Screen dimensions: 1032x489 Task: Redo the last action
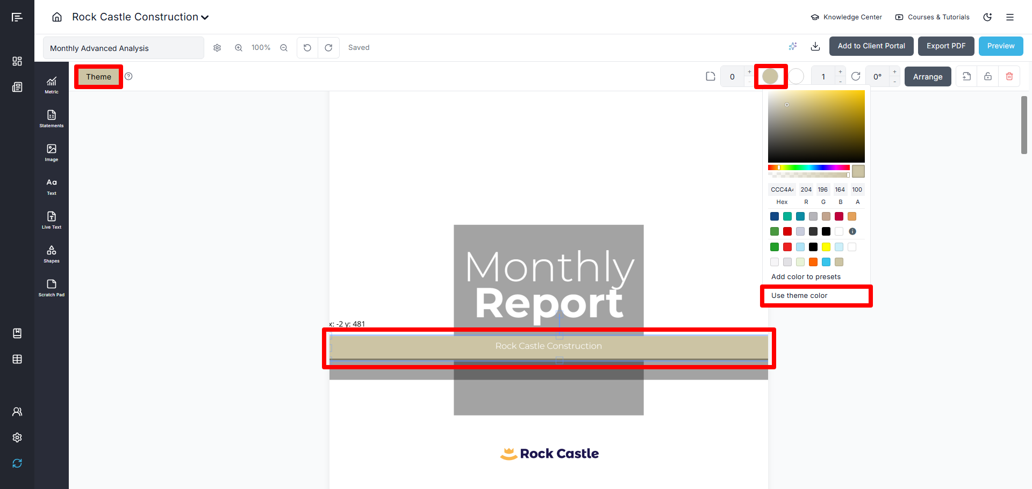click(328, 48)
